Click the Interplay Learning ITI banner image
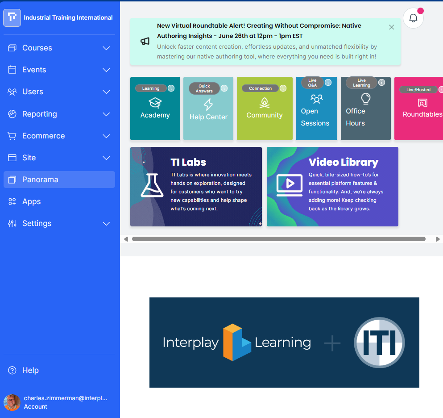 coord(284,343)
